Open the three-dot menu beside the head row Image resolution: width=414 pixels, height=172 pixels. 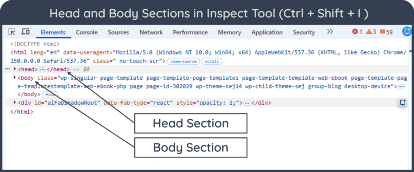(x=7, y=69)
